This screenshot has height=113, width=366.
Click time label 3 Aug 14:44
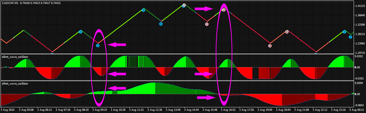(x=192, y=110)
